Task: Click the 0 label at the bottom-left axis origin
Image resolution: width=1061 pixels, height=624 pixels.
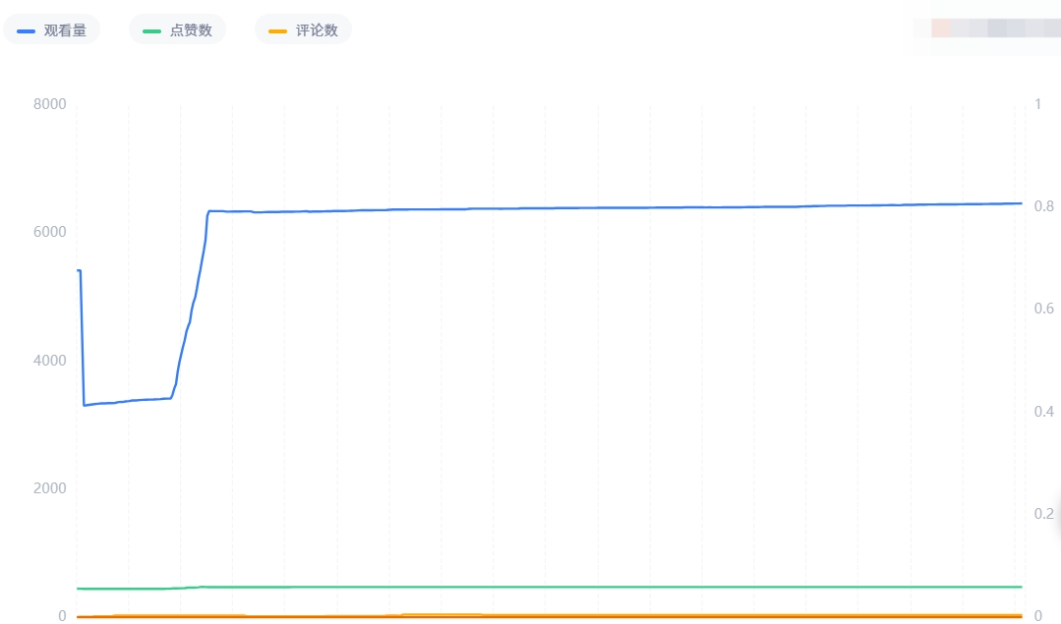Action: pos(63,616)
